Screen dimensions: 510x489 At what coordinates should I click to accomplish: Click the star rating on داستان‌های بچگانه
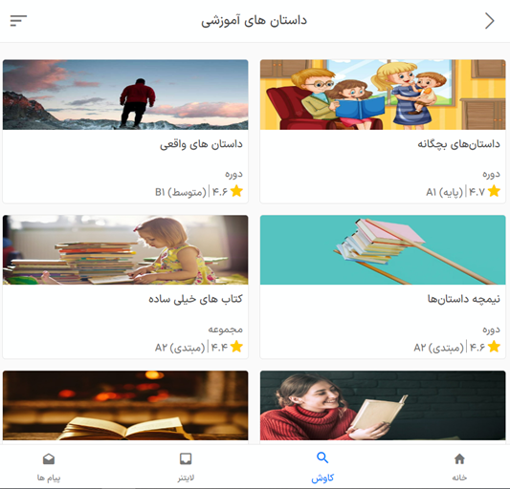[x=494, y=191]
